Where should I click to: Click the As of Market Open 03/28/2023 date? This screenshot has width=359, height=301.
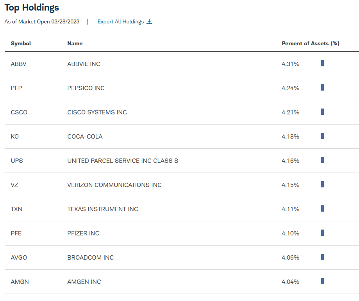[x=42, y=22]
